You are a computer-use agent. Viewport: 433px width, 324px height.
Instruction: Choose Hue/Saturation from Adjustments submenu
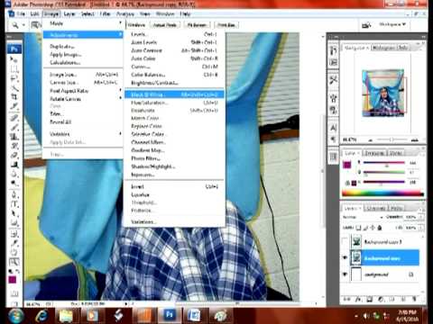point(174,103)
